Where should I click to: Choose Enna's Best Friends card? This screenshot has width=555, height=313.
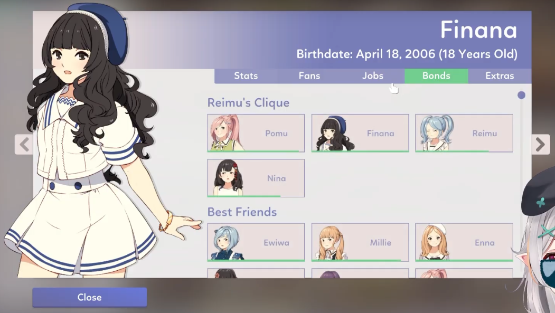pyautogui.click(x=464, y=242)
